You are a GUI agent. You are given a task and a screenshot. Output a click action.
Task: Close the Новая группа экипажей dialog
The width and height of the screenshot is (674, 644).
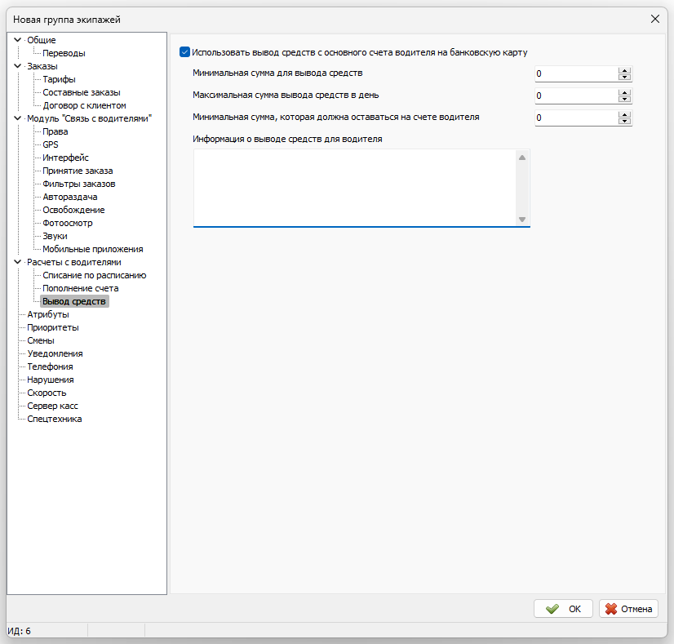coord(654,19)
